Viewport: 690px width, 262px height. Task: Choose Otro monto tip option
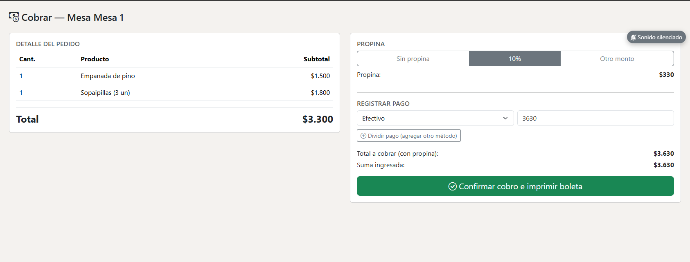pos(617,58)
